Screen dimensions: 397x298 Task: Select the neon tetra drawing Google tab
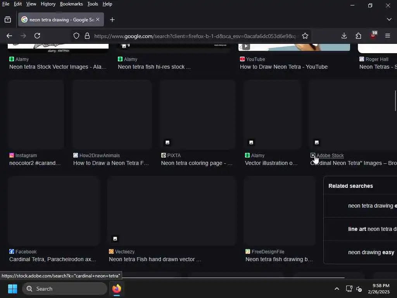[x=61, y=19]
